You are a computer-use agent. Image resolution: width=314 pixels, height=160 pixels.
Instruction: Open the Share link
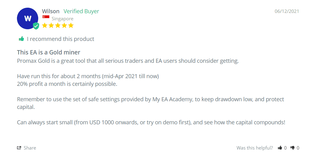[27, 148]
